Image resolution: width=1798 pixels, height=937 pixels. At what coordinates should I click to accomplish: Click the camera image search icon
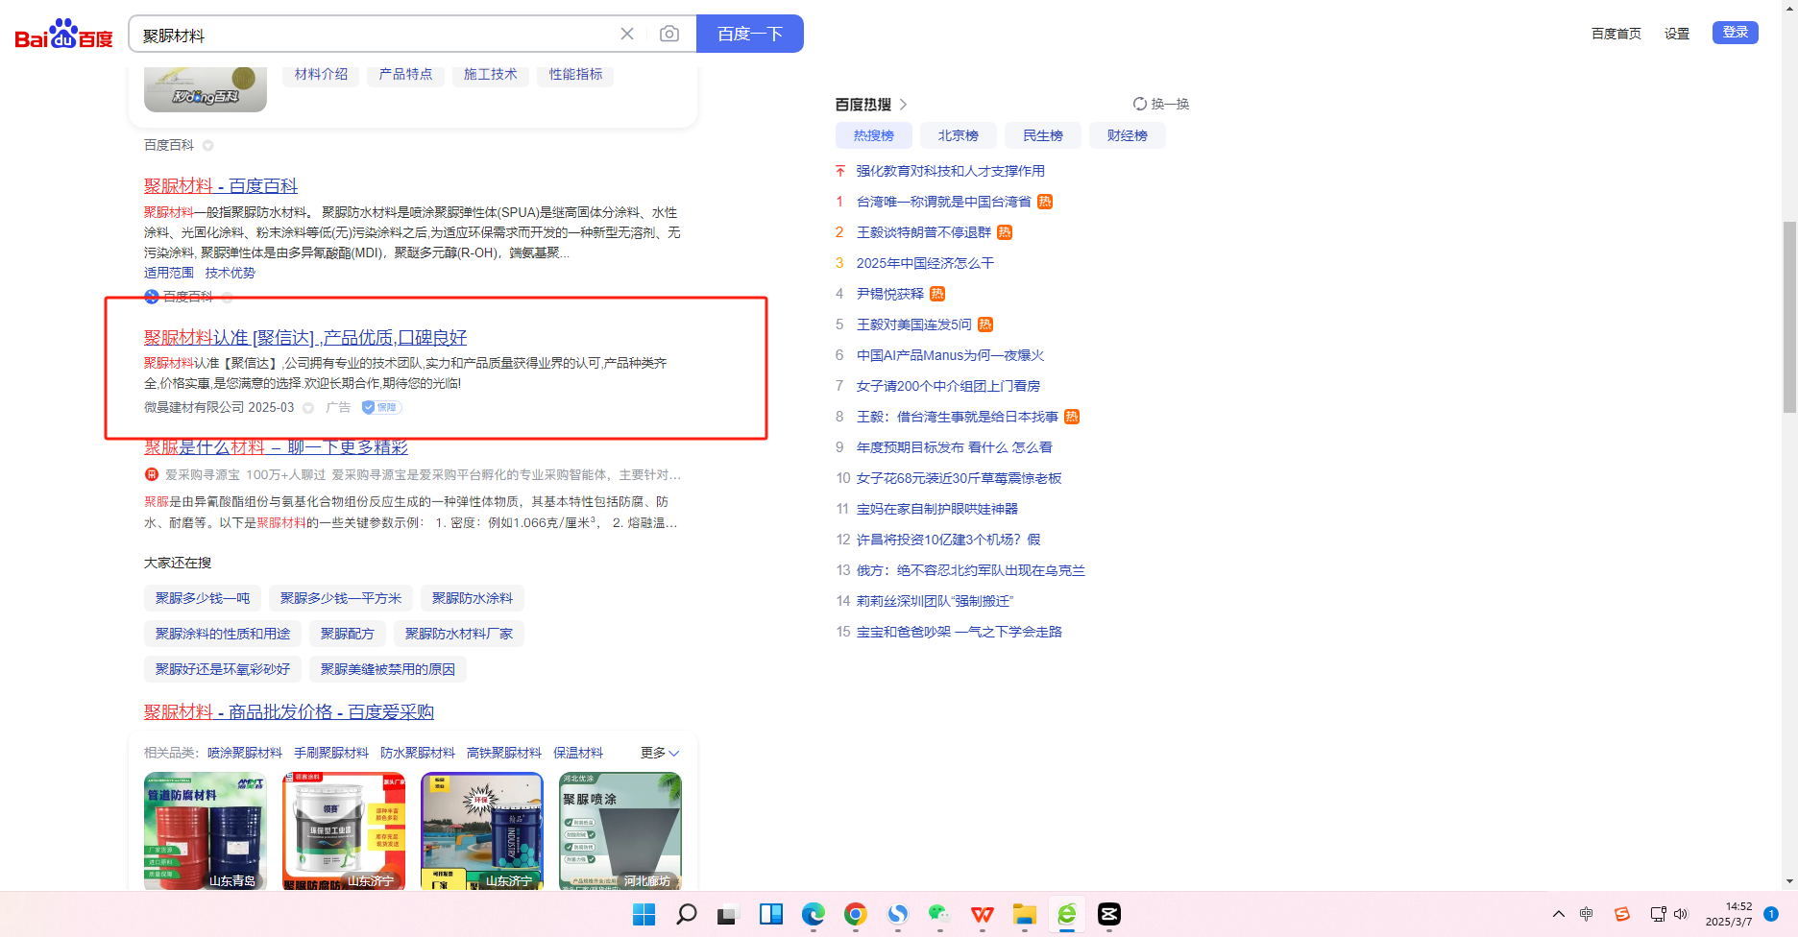669,35
